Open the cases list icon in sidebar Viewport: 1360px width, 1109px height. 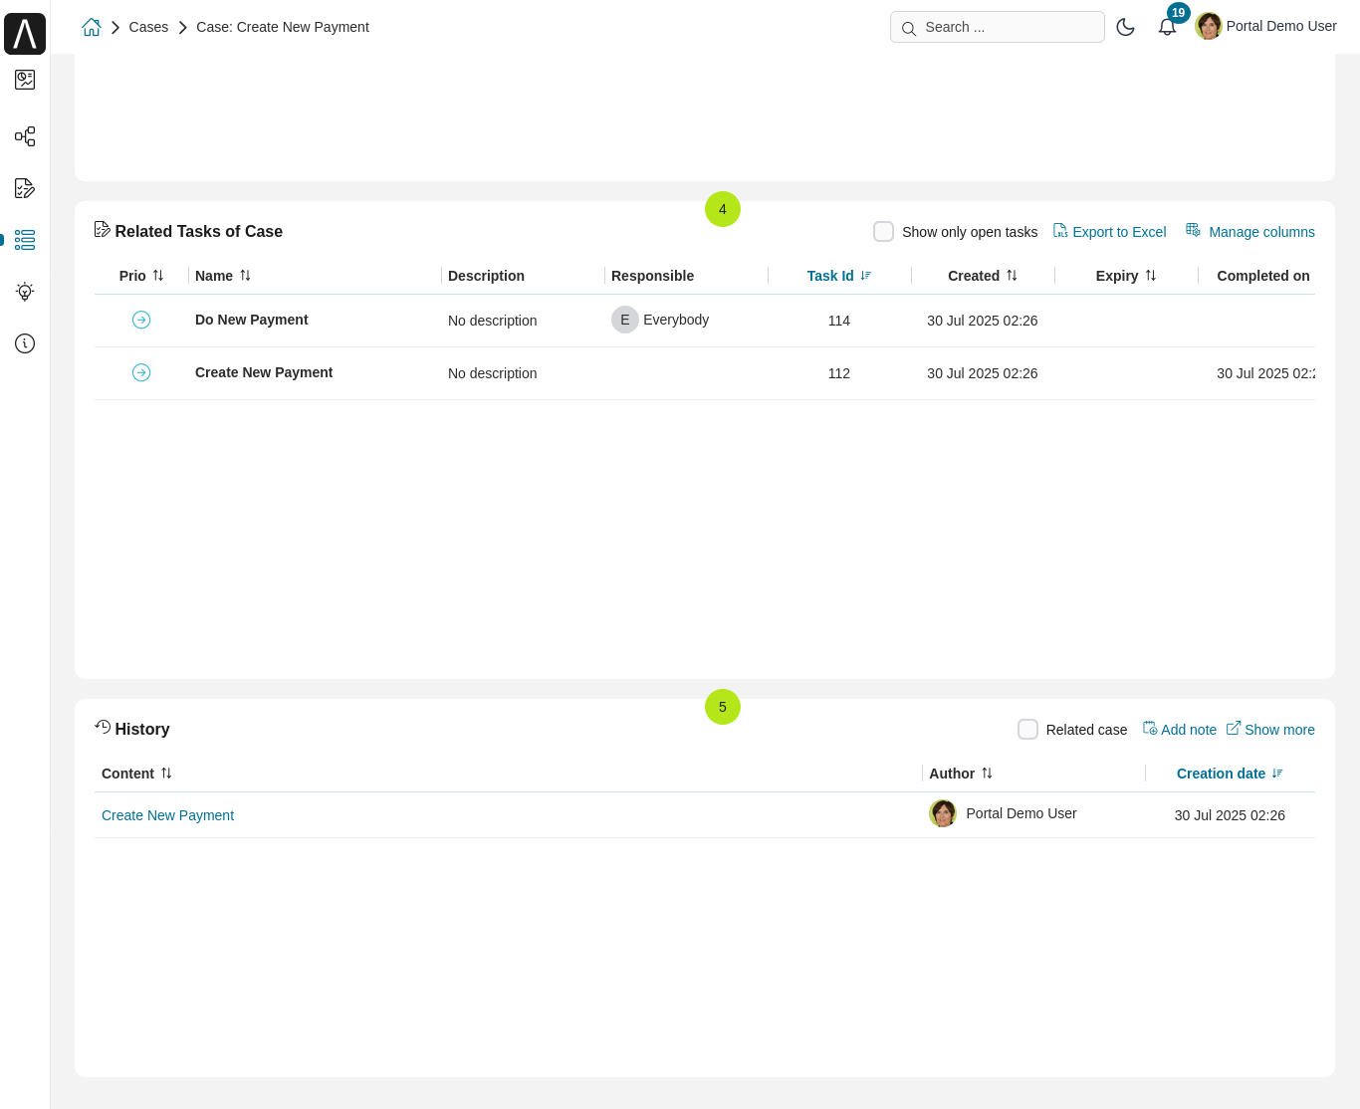[25, 240]
